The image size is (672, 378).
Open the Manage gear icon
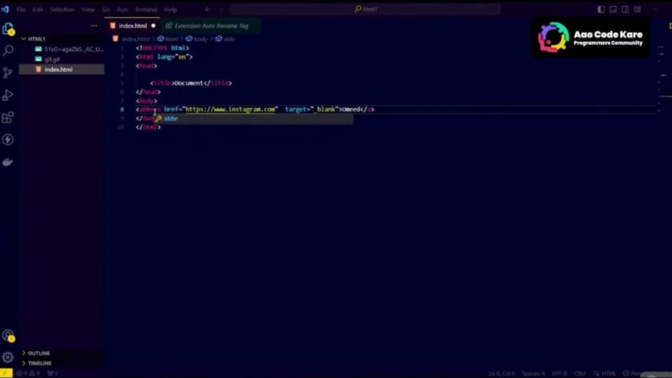coord(8,358)
